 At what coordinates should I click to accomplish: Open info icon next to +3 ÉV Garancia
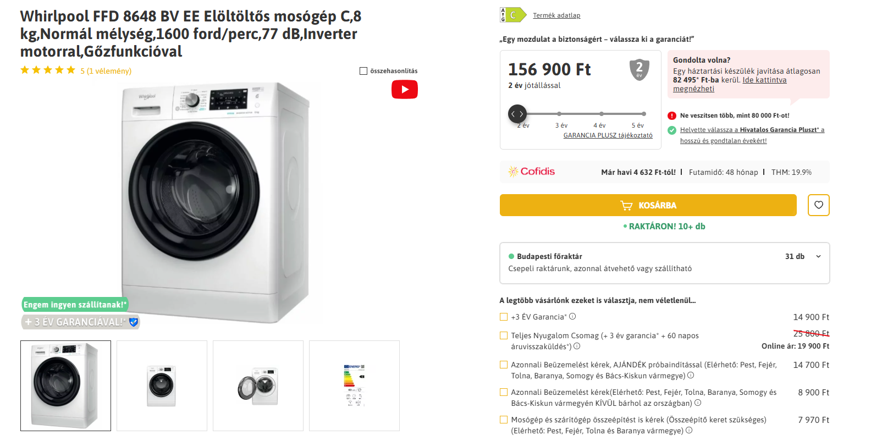coord(572,316)
